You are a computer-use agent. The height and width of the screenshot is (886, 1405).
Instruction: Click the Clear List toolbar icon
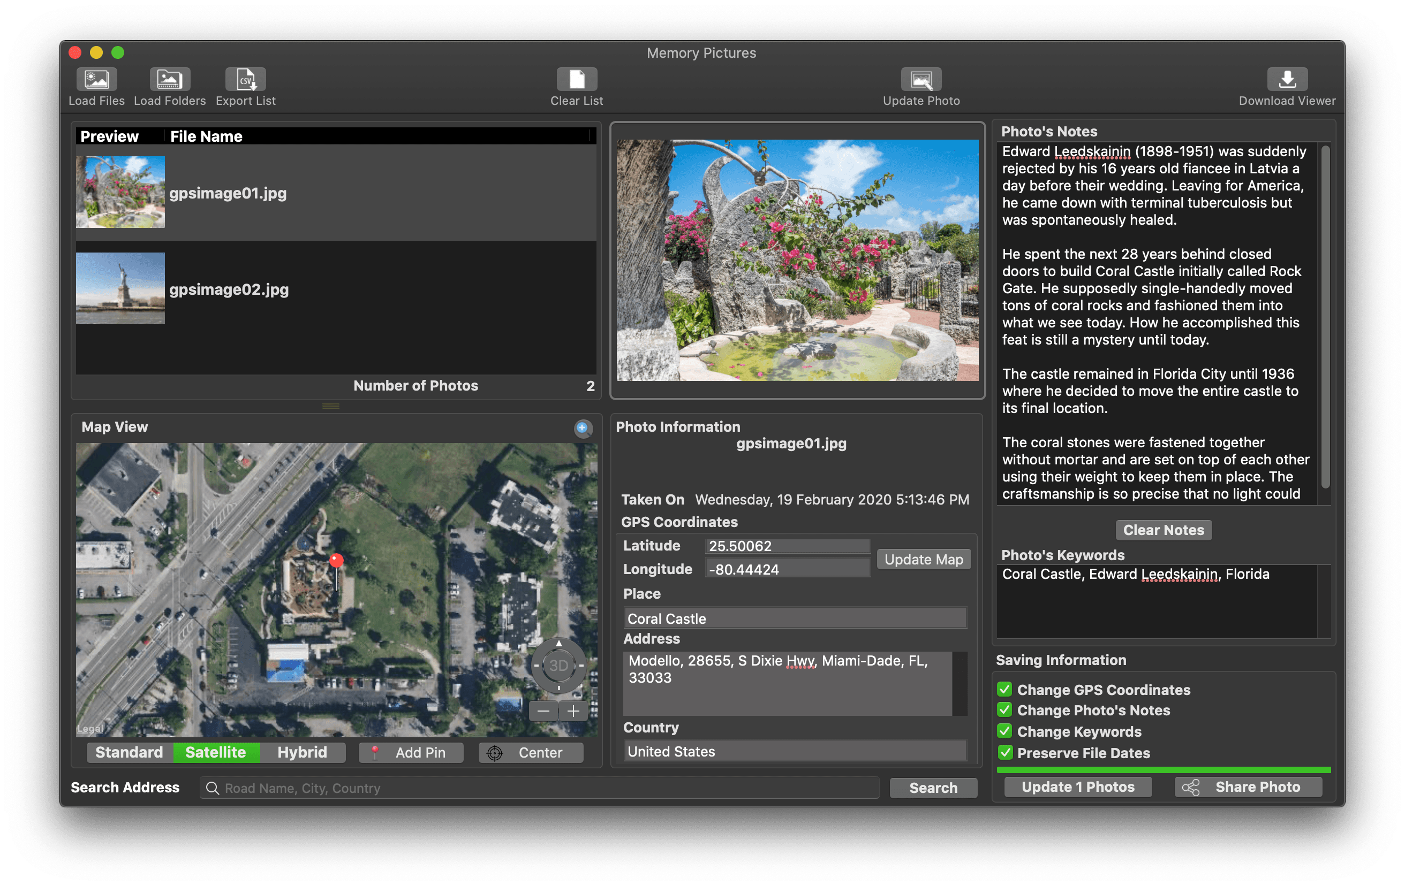coord(577,79)
